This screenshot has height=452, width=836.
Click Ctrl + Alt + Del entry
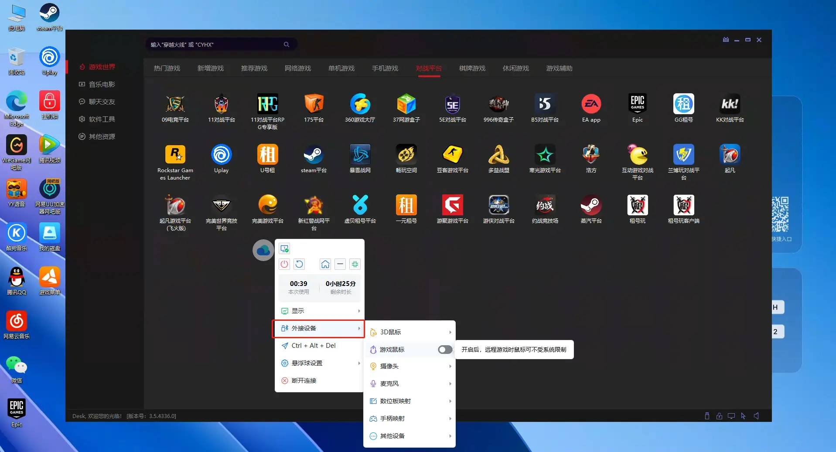tap(320, 346)
